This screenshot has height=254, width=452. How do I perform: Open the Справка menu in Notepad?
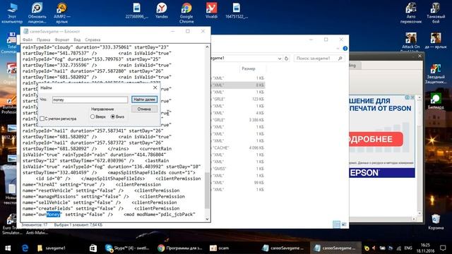93,40
